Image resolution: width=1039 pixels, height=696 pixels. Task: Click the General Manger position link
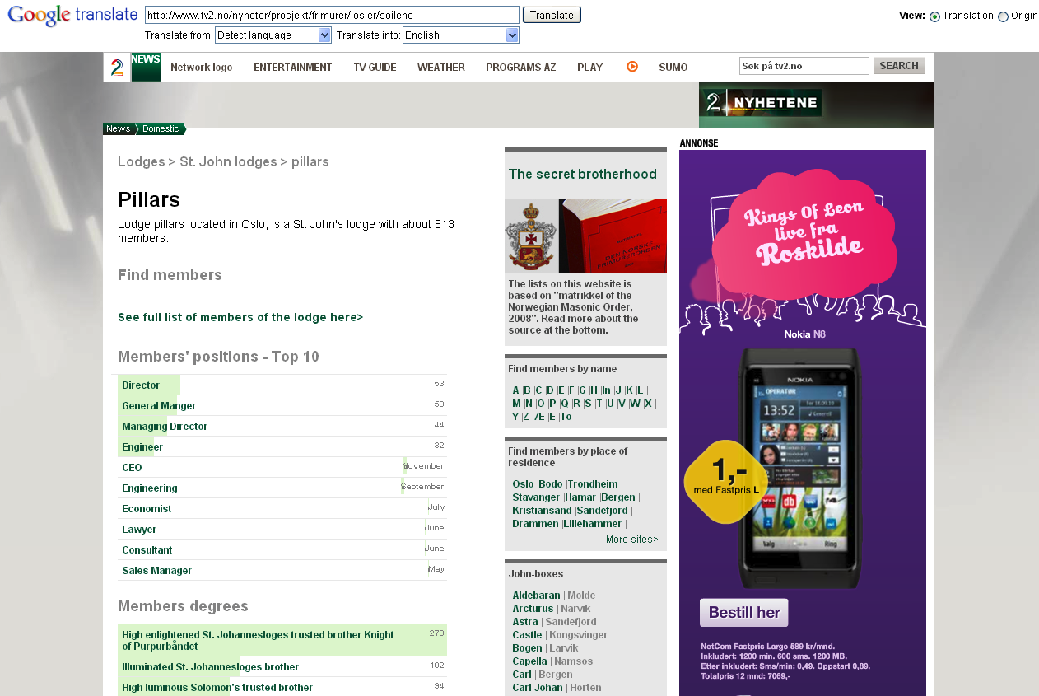(159, 406)
